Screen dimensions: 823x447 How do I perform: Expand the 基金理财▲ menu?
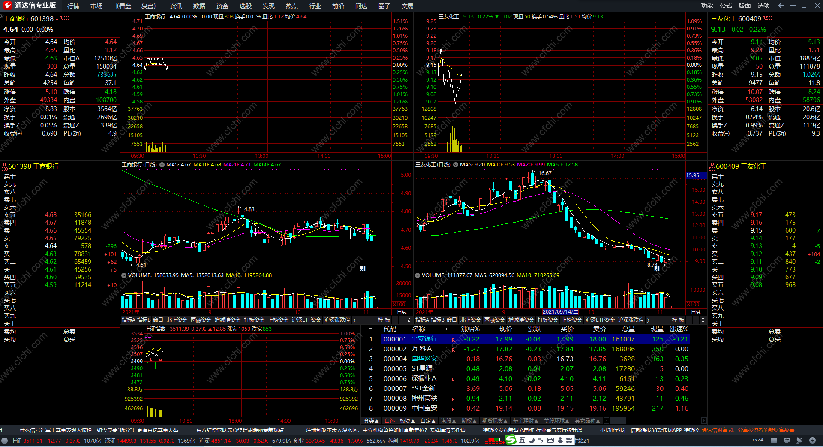point(526,421)
